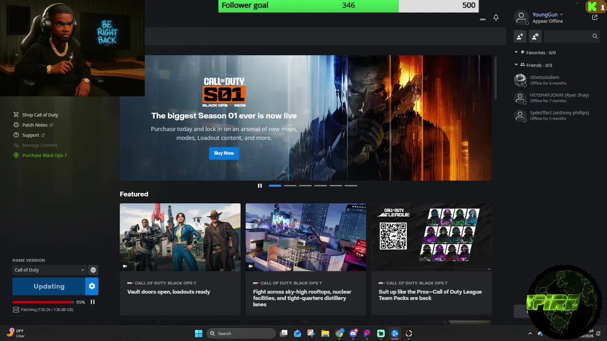
Task: Open File Explorer from the taskbar
Action: click(x=325, y=333)
